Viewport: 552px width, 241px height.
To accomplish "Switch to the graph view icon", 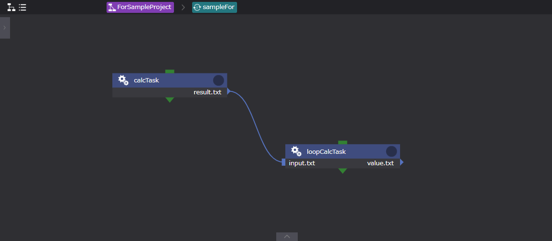I will [11, 8].
